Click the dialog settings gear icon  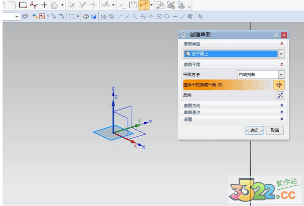coord(183,35)
